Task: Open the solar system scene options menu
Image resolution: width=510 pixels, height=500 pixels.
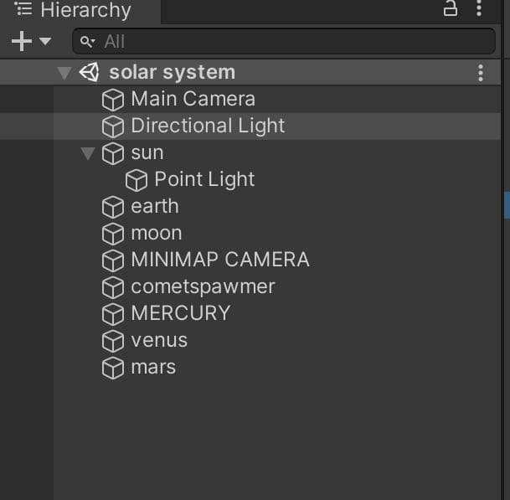Action: tap(481, 73)
